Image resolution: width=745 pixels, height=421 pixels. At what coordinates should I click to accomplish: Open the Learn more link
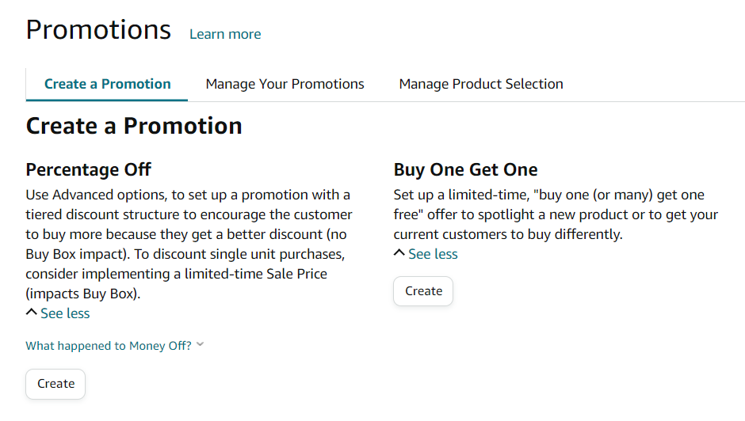(x=225, y=34)
